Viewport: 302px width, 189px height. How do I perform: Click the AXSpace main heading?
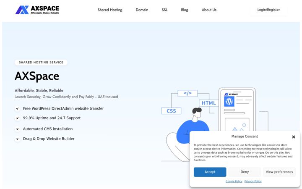click(37, 76)
